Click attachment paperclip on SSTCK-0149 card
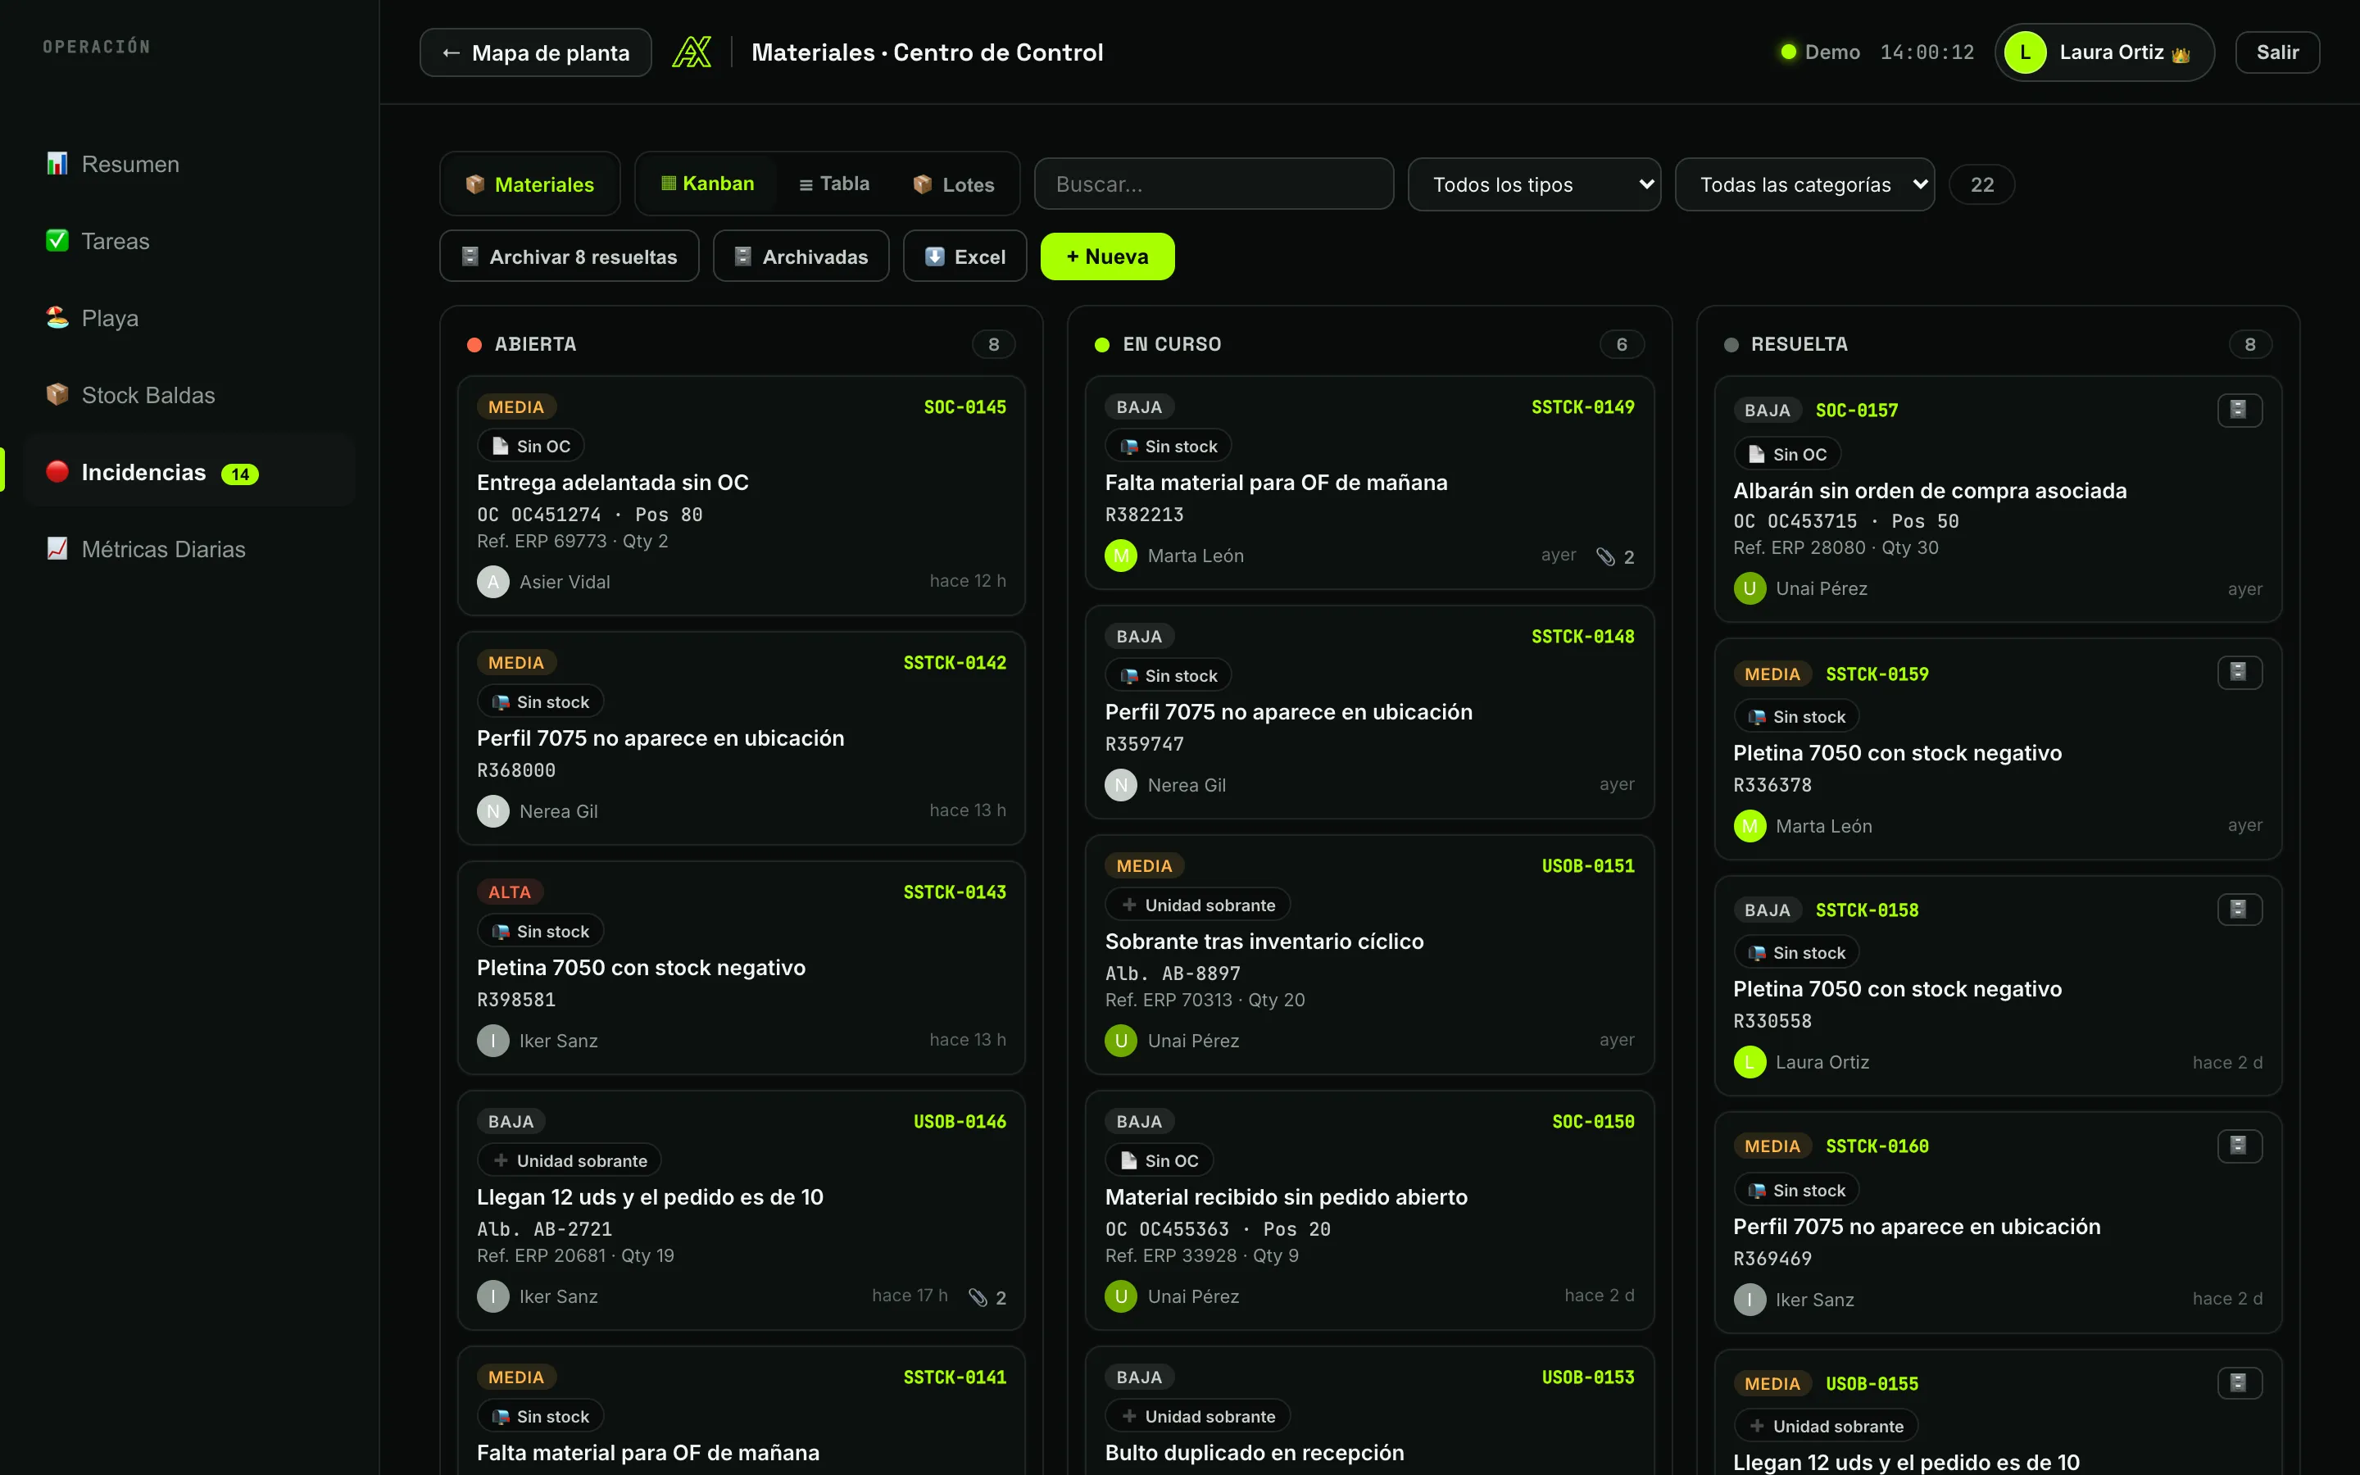 pyautogui.click(x=1605, y=556)
